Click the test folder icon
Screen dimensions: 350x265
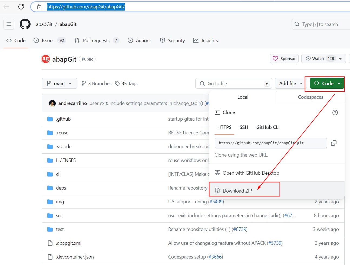[50, 229]
